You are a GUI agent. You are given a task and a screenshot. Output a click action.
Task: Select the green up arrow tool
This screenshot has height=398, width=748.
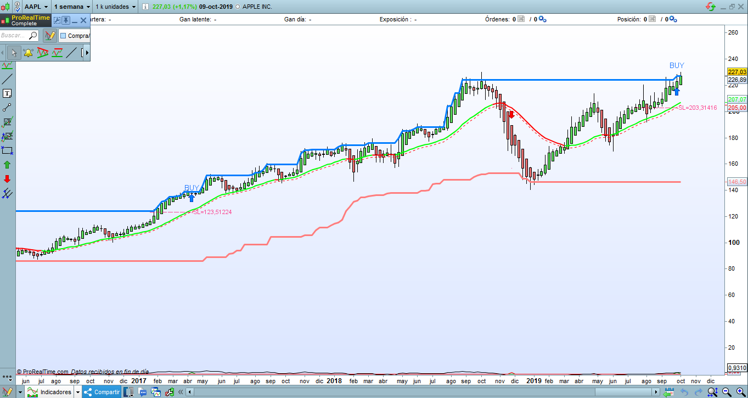coord(7,165)
